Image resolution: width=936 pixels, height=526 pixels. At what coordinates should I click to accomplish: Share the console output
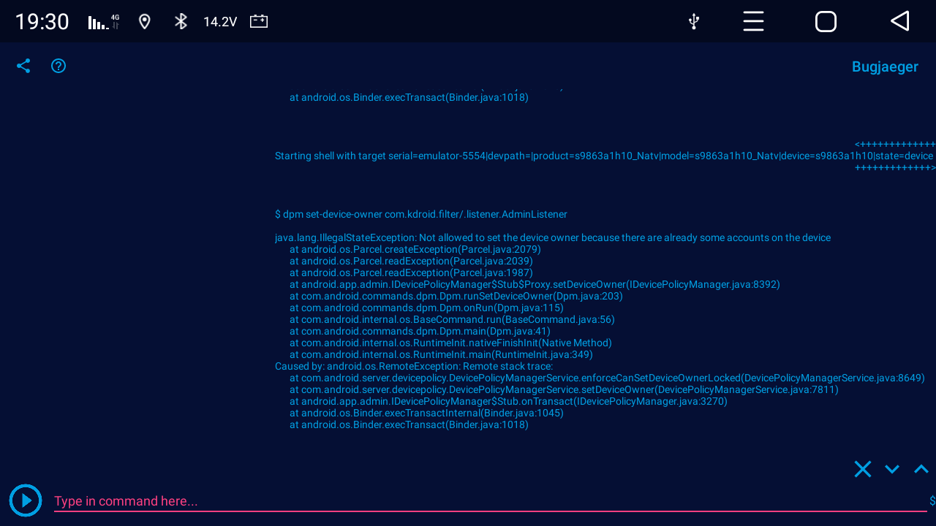[23, 66]
